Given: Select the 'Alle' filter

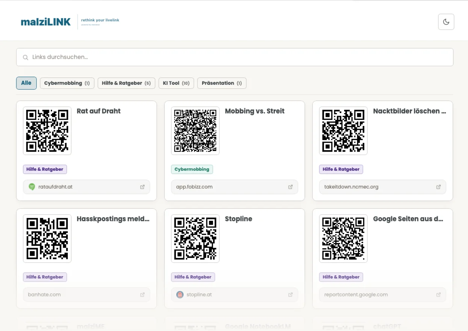Looking at the screenshot, I should tap(26, 83).
